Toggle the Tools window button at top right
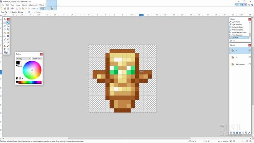This screenshot has width=254, height=143. 236,5
